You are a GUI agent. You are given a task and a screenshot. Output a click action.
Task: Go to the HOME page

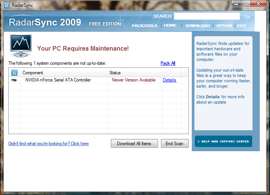pos(170,26)
